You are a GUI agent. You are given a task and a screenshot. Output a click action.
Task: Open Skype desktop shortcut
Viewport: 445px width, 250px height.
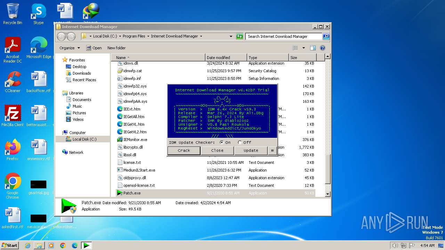tap(39, 14)
